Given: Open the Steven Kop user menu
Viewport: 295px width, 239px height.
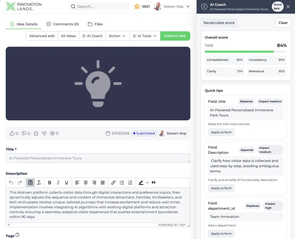Looking at the screenshot, I should pos(172,7).
